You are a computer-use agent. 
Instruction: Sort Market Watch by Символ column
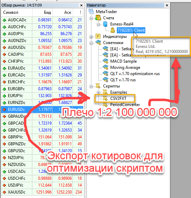(x=16, y=12)
